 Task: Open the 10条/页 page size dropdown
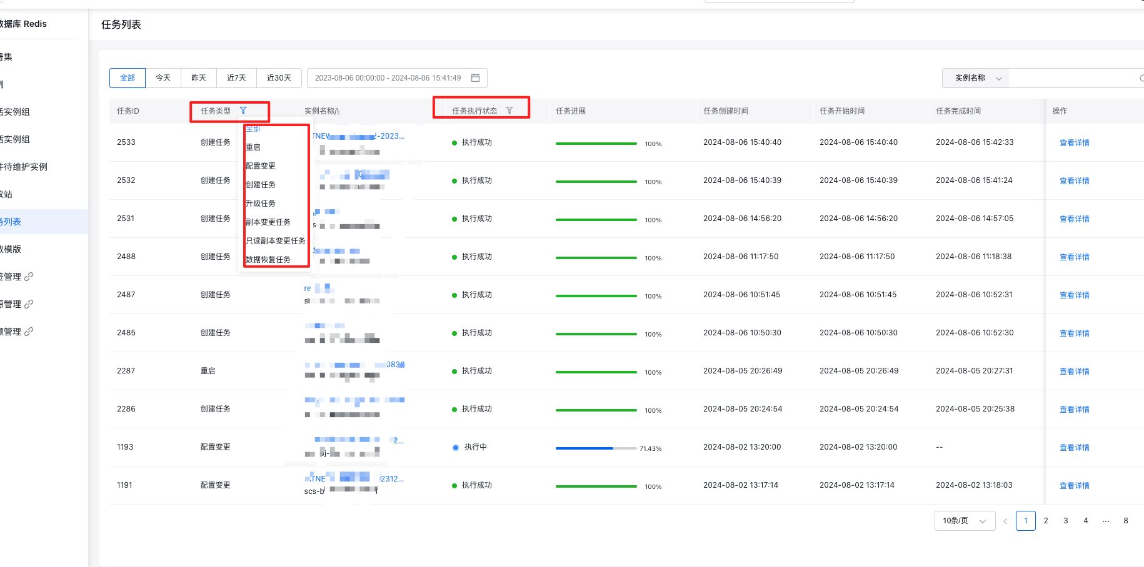coord(965,521)
